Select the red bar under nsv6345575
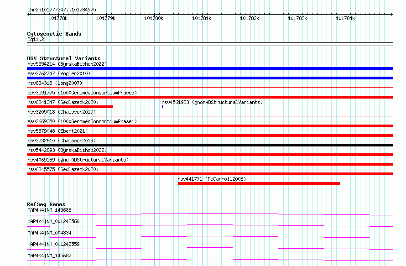Viewport: 406px width, 266px height. click(210, 174)
